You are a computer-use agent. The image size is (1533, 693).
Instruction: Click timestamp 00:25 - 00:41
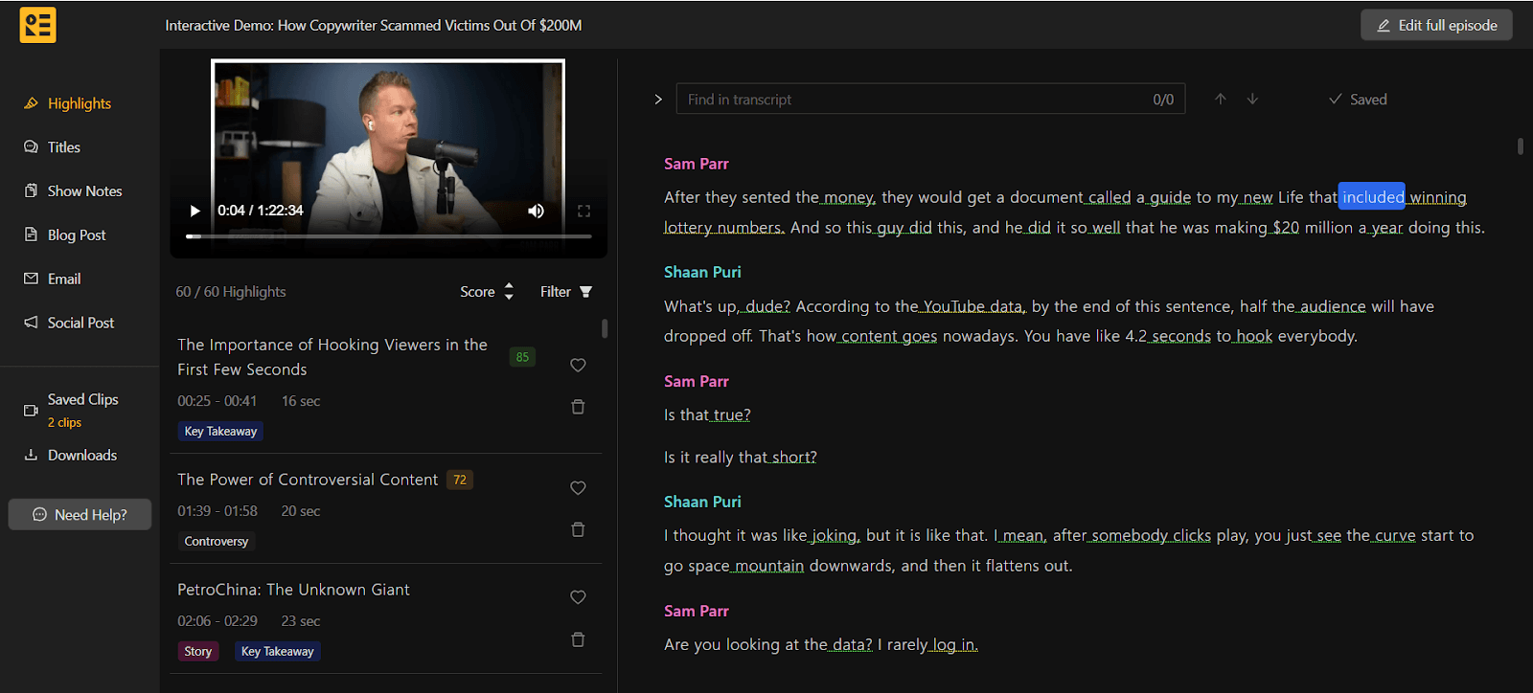click(x=217, y=401)
